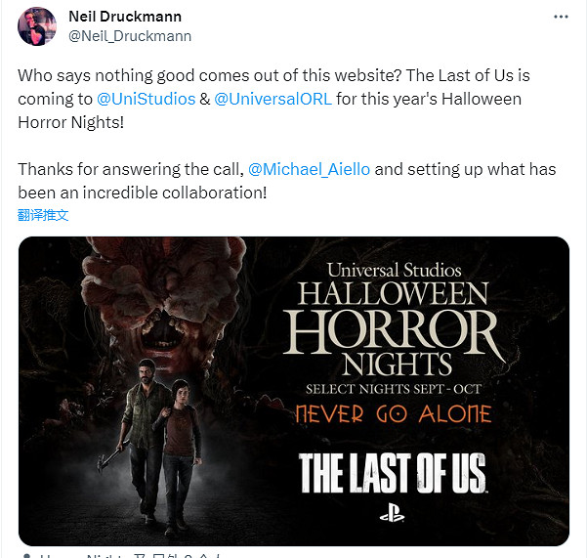Click the PlayStation logo in the poster

(392, 513)
